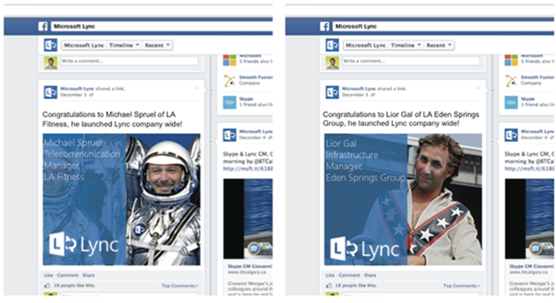Open Timeline dropdown in Michael Spruel screenshot
This screenshot has width=556, height=303.
(x=124, y=45)
